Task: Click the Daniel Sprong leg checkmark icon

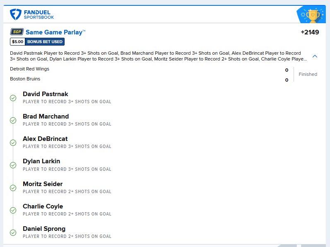Action: [x=13, y=232]
